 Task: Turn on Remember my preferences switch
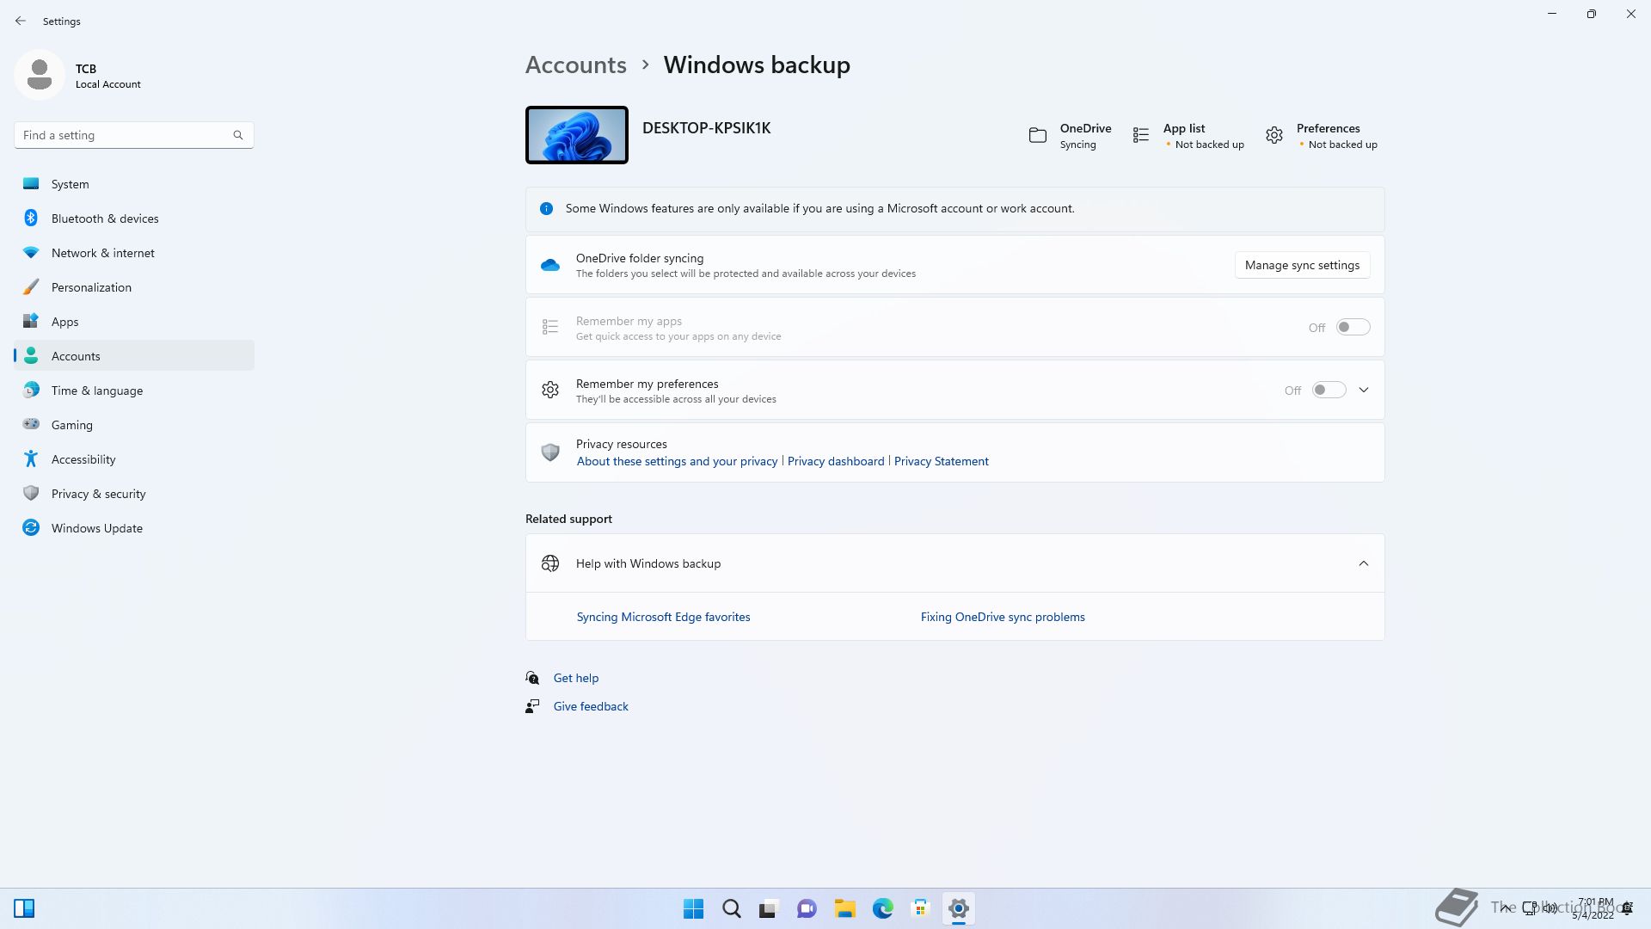coord(1329,390)
